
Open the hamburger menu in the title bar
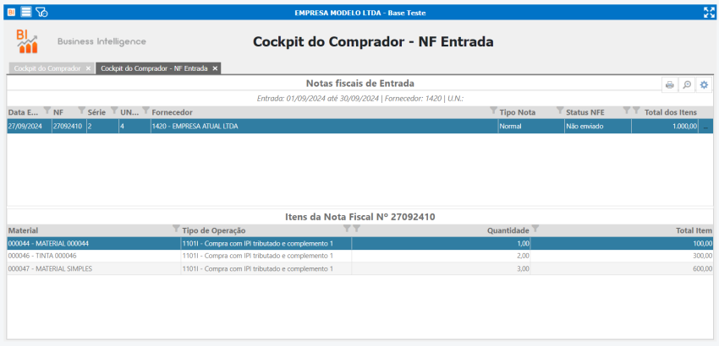tap(26, 13)
